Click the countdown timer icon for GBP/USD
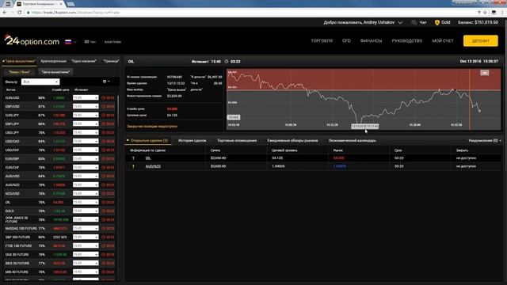The image size is (507, 285). tap(104, 106)
